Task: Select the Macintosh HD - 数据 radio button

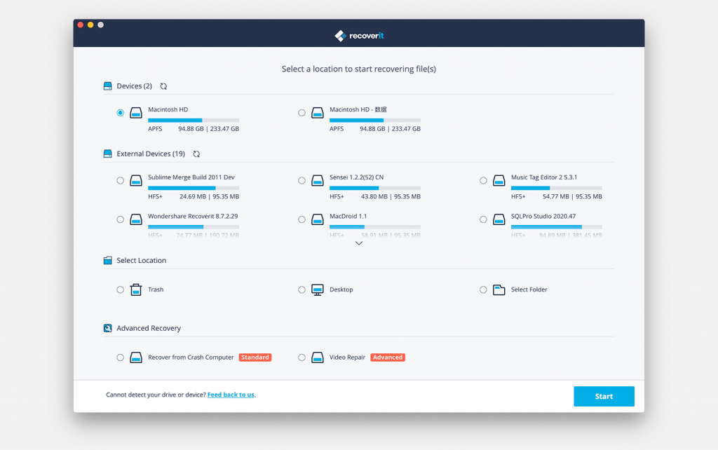Action: 302,113
